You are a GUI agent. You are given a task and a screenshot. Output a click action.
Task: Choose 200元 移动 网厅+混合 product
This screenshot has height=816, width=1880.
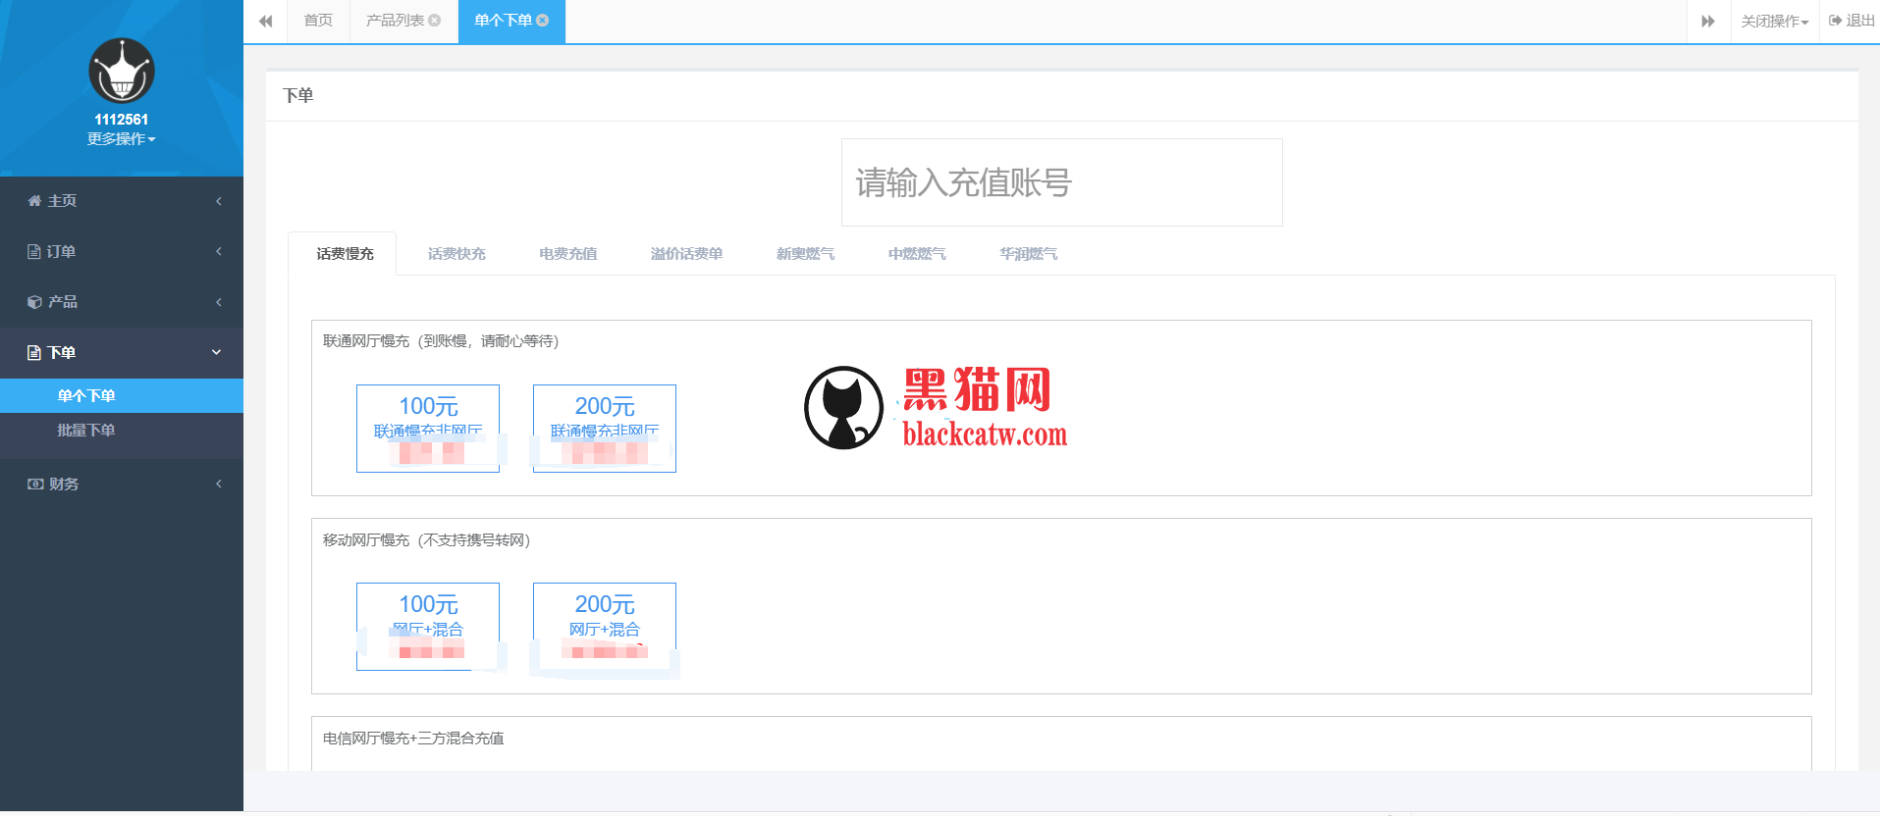click(605, 627)
